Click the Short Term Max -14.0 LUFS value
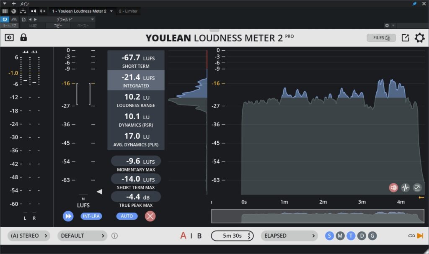This screenshot has width=429, height=254. (x=136, y=179)
